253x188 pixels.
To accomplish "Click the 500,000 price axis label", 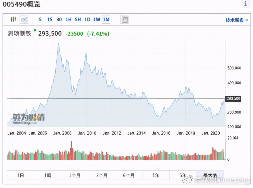I will [x=234, y=68].
